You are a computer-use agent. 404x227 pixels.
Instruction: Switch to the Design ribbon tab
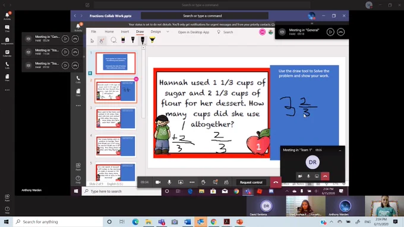coord(156,31)
